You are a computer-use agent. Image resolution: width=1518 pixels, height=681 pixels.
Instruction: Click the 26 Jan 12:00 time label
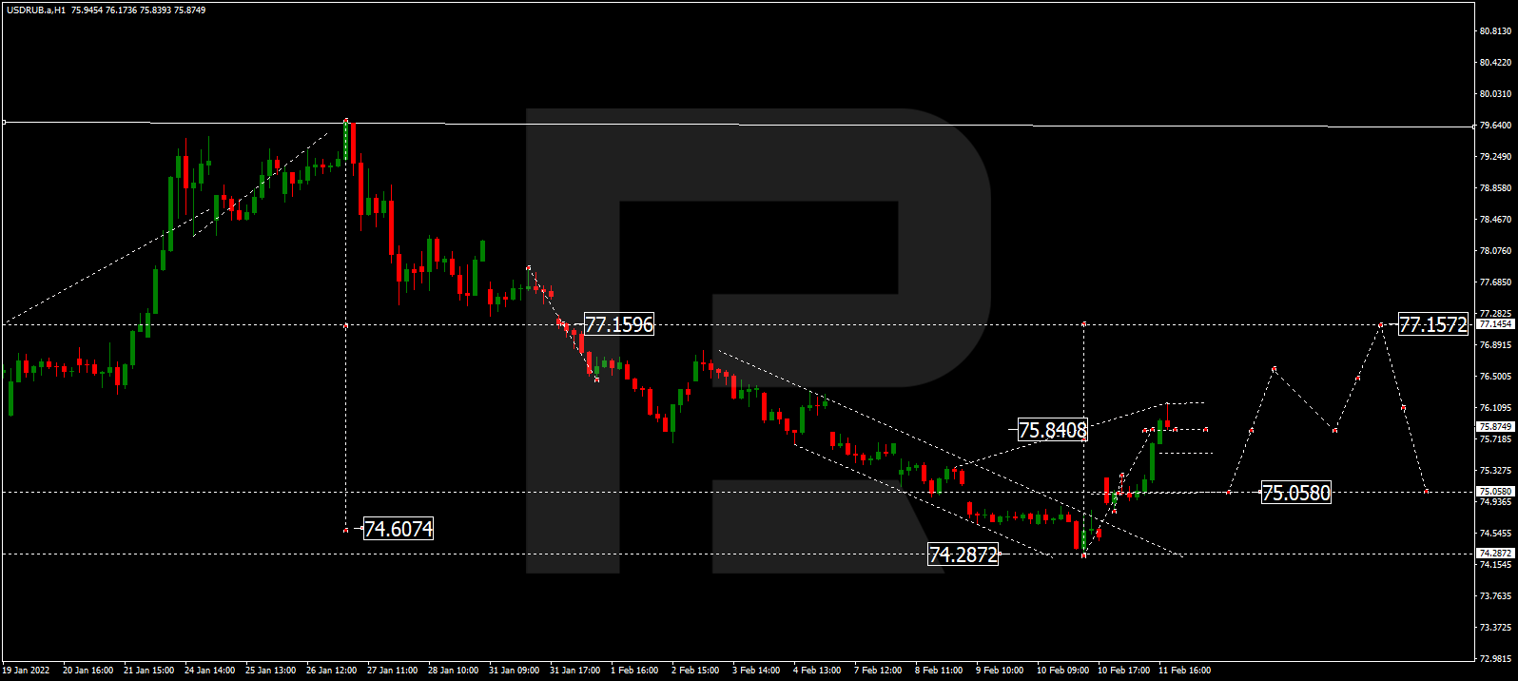(x=331, y=671)
